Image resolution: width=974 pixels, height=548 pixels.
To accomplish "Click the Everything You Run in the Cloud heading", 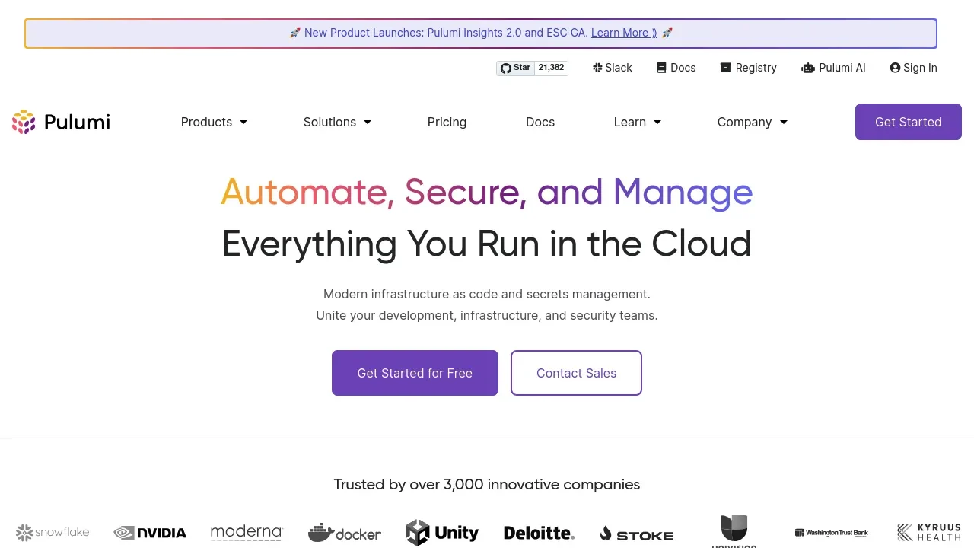I will pos(487,244).
